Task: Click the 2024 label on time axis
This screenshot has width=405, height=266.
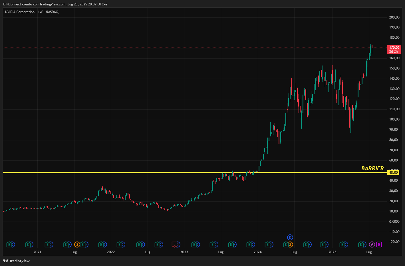Action: click(x=257, y=252)
